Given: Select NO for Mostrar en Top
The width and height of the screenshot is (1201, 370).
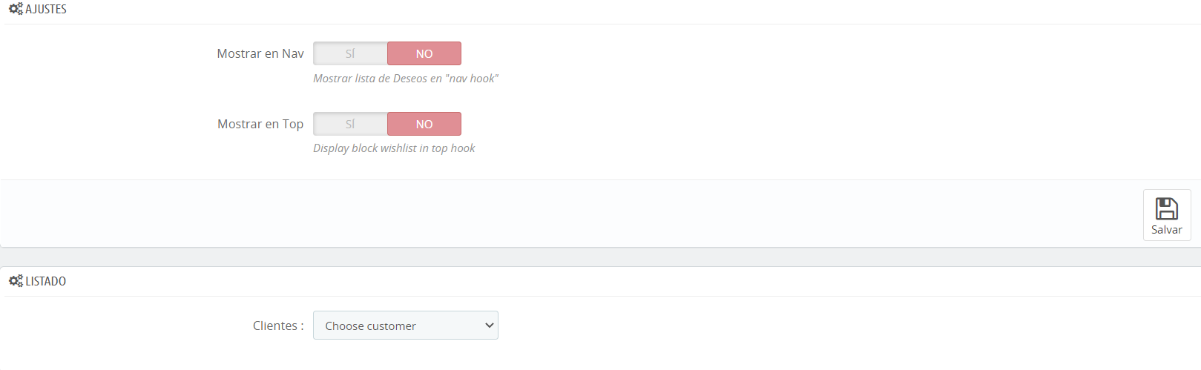Looking at the screenshot, I should point(424,124).
